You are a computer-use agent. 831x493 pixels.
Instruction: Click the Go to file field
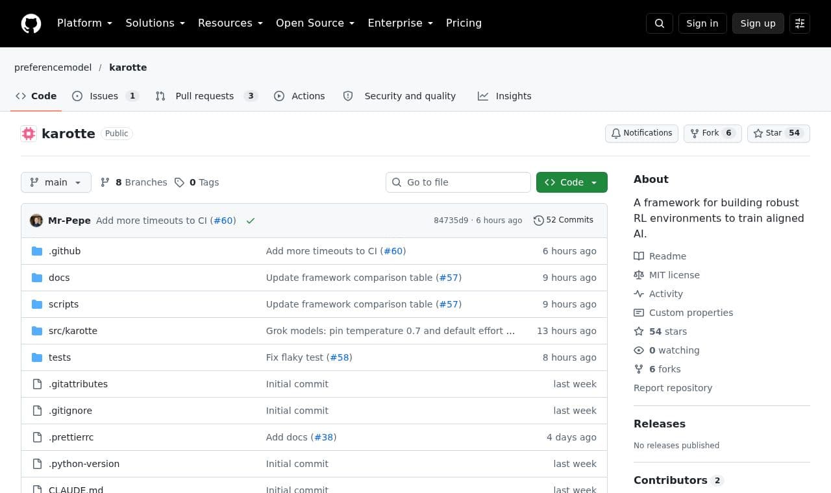pos(458,182)
